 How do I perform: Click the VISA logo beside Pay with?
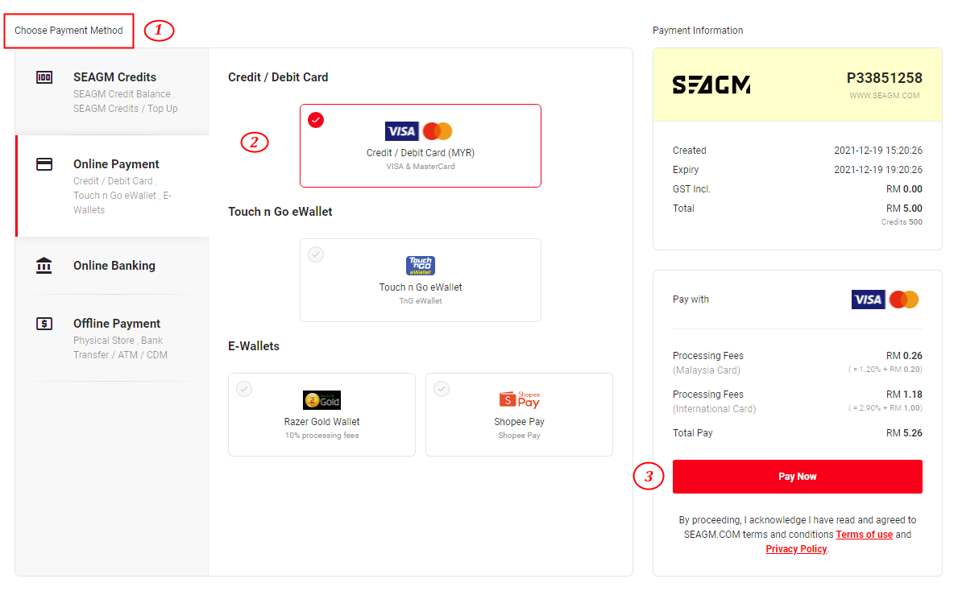[869, 300]
